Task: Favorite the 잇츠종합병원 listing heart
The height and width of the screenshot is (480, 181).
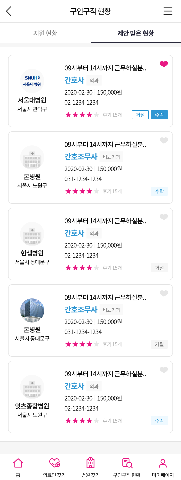Action: (164, 370)
